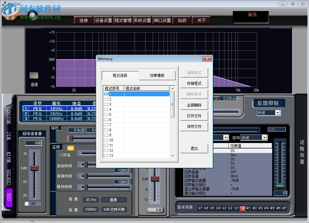Open the 混响 reverb mode dropdown
The width and height of the screenshot is (309, 223).
[253, 137]
